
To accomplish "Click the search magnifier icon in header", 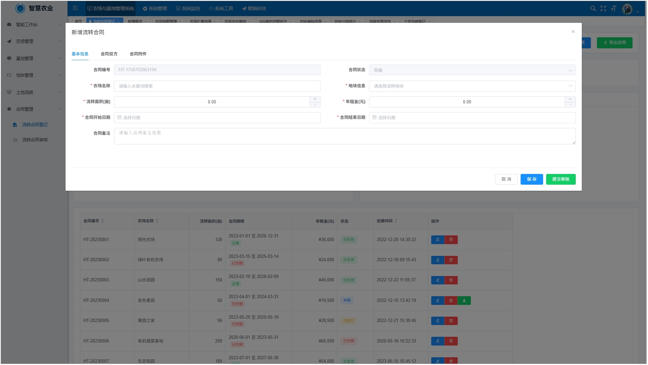I will click(x=593, y=8).
